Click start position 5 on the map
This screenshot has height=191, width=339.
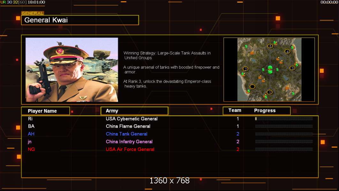(x=270, y=46)
